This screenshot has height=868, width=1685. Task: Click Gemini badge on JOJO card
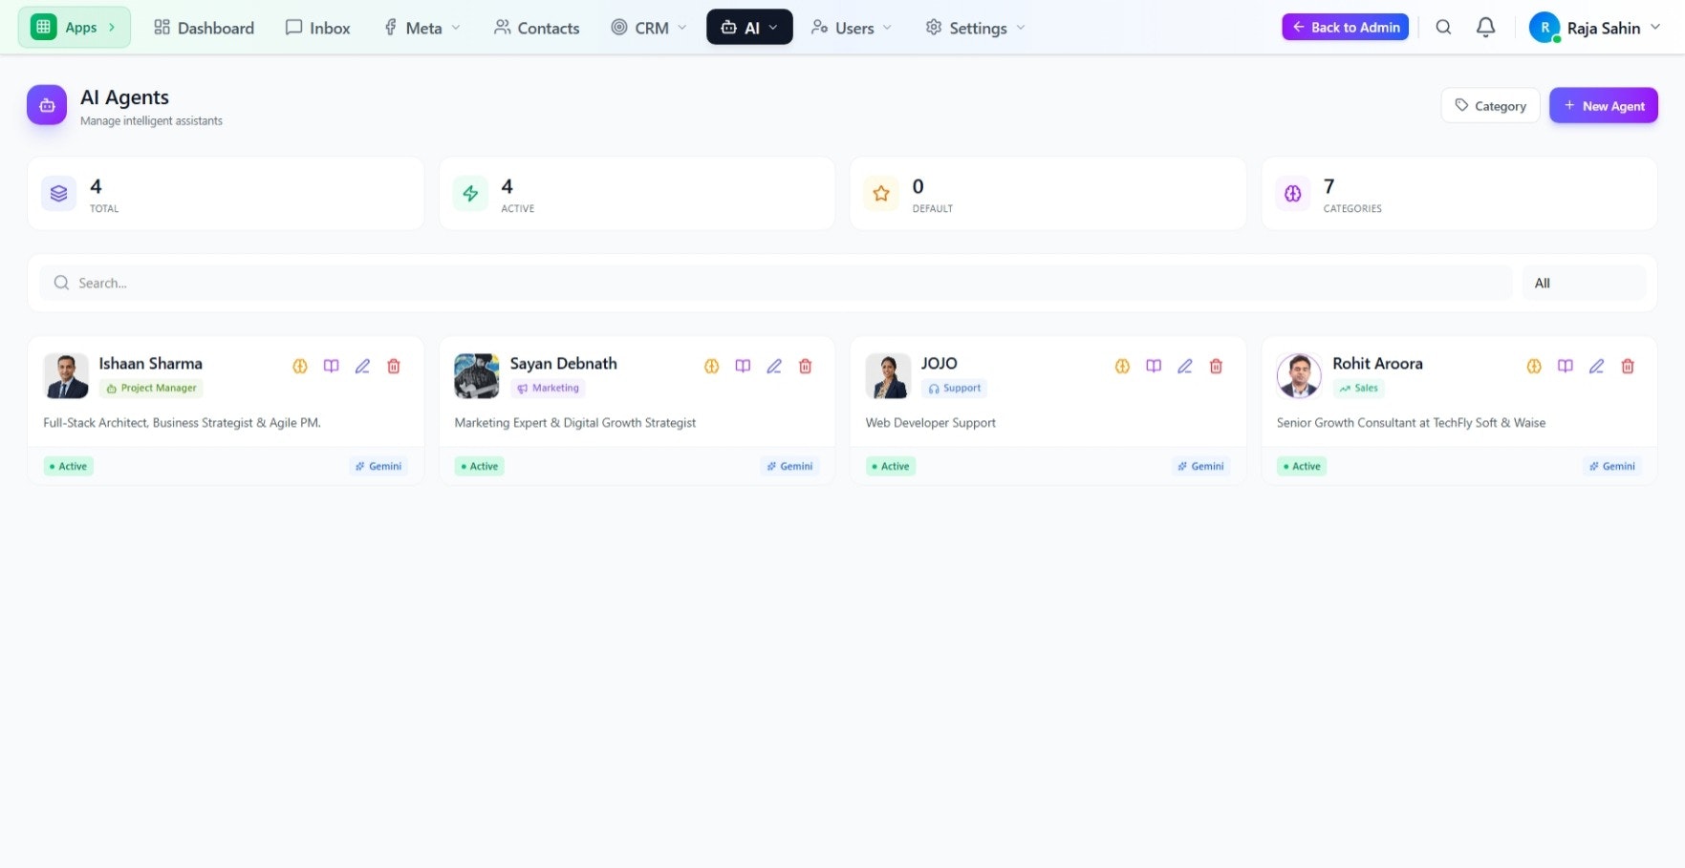click(1200, 466)
